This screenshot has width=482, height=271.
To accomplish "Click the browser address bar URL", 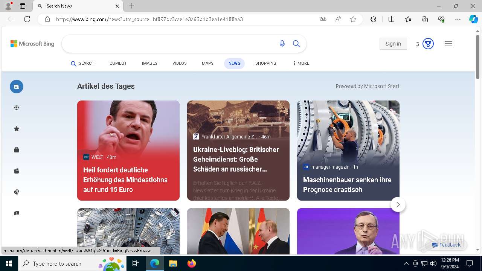I will click(149, 19).
